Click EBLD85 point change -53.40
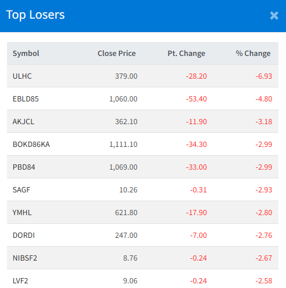Viewport: 286px width, 288px height. (x=196, y=99)
